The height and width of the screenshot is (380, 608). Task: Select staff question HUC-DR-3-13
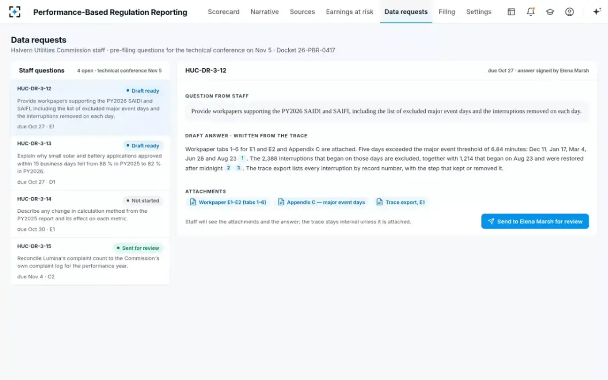pyautogui.click(x=90, y=163)
